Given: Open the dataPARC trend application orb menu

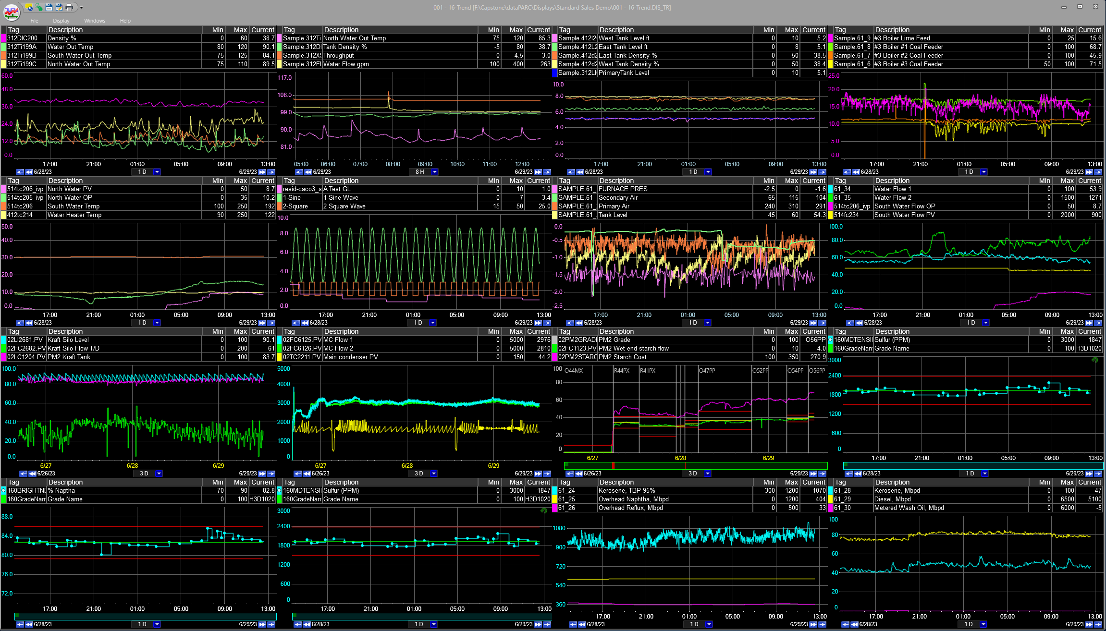Looking at the screenshot, I should (12, 12).
